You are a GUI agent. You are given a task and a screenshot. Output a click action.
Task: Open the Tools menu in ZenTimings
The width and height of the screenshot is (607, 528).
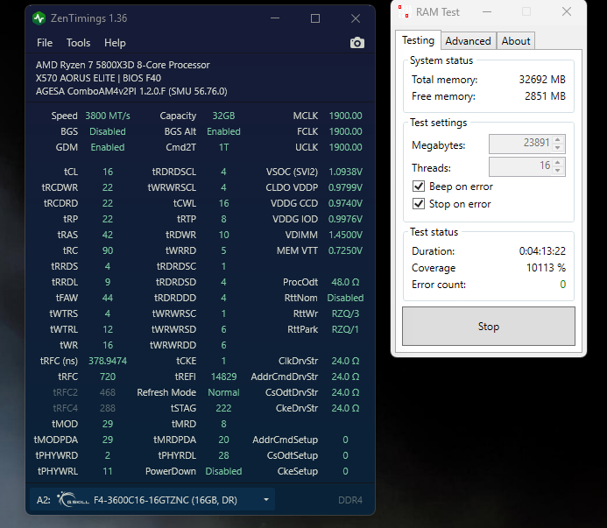[x=78, y=43]
